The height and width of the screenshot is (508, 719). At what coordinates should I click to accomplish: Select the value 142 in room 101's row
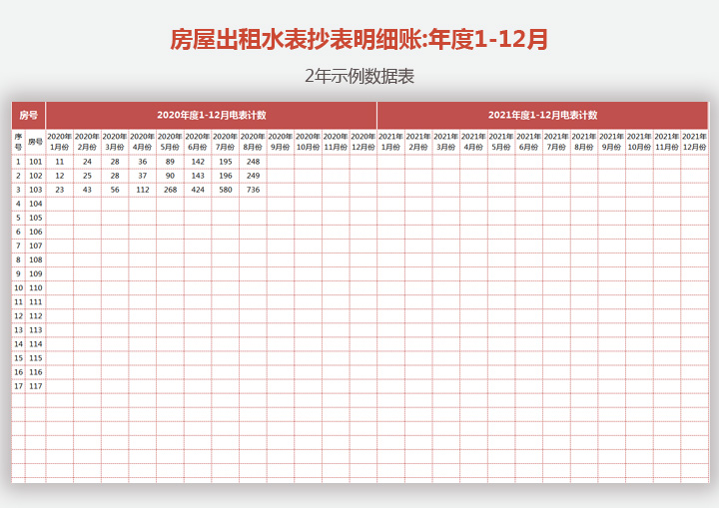(x=198, y=162)
